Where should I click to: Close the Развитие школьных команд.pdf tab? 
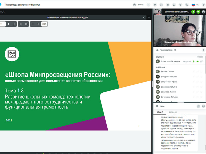coord(144,17)
